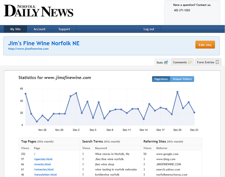Click the 'Statistics for www.jimsfinewine.com' heading
The width and height of the screenshot is (225, 177).
55,78
